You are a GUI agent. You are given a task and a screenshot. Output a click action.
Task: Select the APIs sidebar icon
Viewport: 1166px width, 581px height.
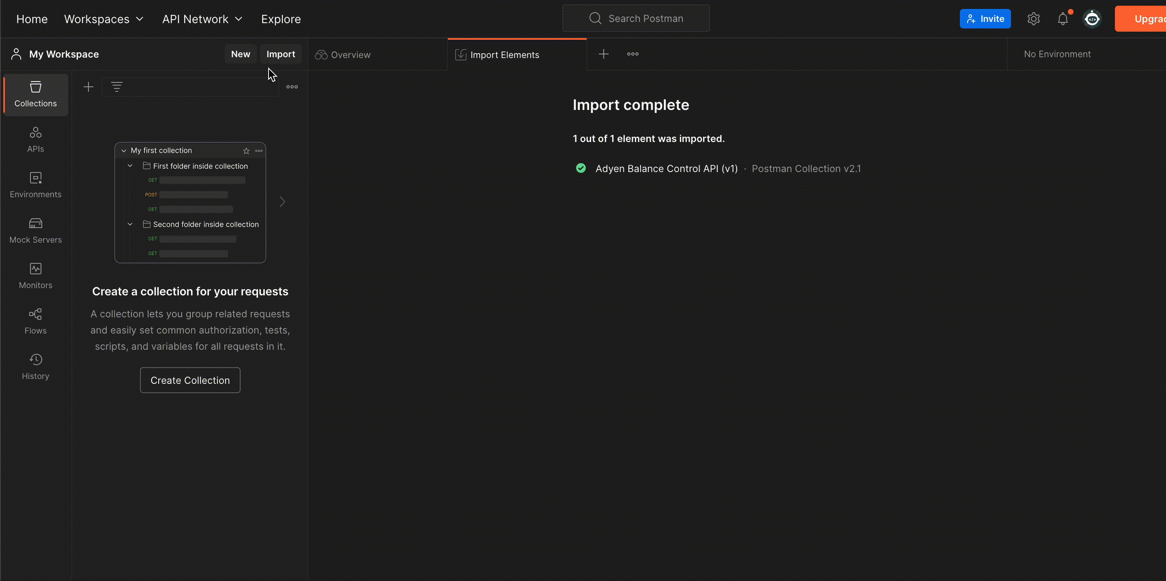[x=35, y=138]
